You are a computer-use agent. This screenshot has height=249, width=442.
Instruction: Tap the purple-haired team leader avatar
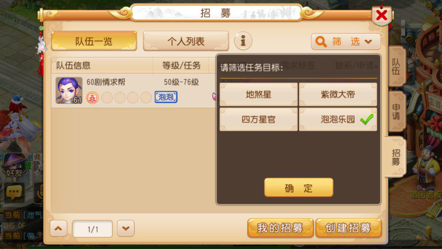click(69, 90)
